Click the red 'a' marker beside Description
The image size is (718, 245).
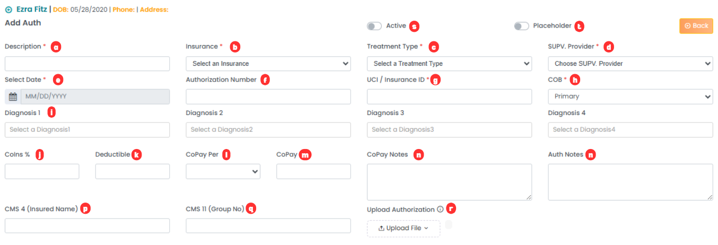coord(56,47)
